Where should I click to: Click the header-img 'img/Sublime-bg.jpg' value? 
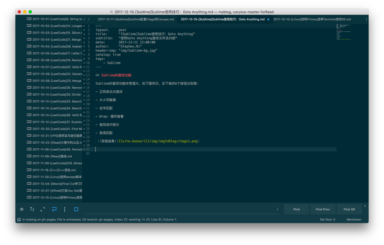pos(138,51)
